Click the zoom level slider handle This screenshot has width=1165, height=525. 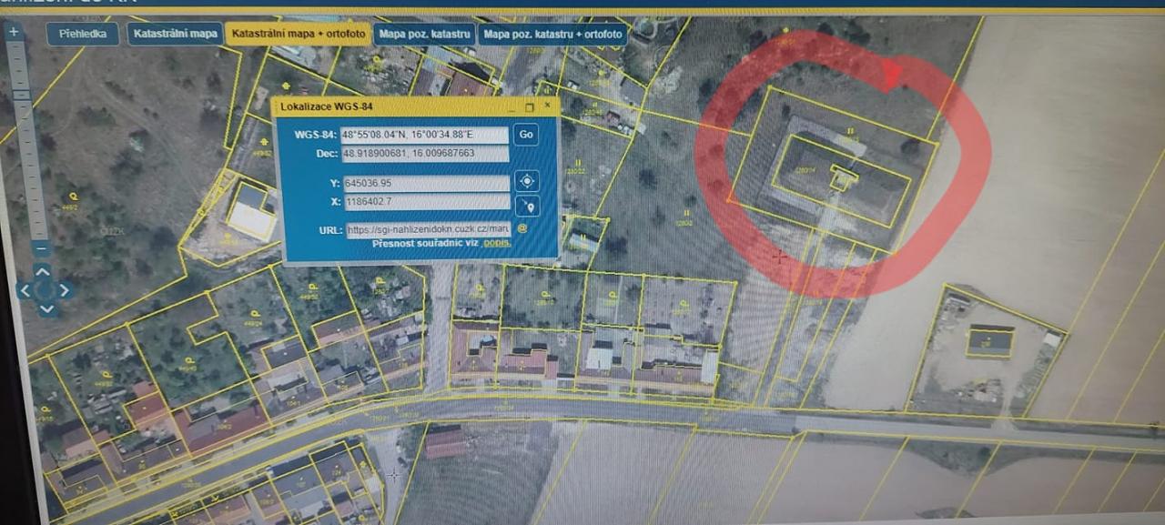pos(19,95)
